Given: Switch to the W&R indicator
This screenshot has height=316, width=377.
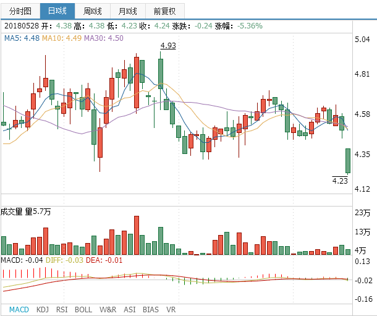Looking at the screenshot, I should pyautogui.click(x=108, y=309).
